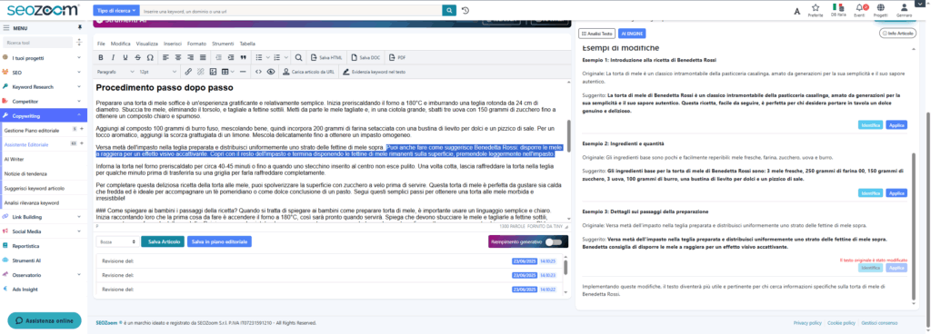Image resolution: width=931 pixels, height=334 pixels.
Task: Expand Keyword Research section
Action: click(44, 87)
